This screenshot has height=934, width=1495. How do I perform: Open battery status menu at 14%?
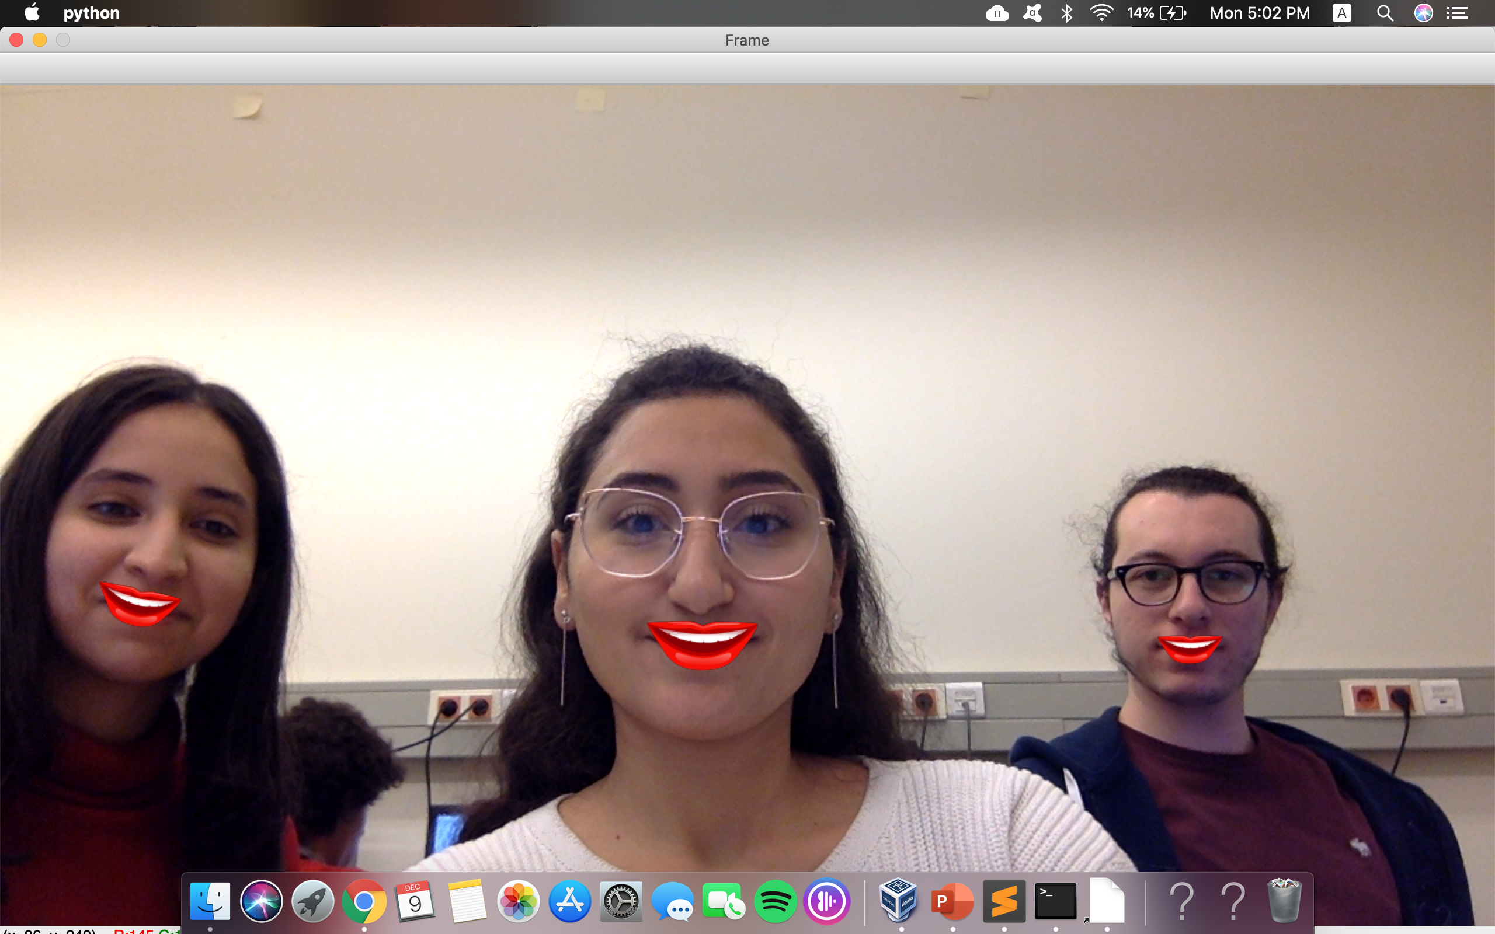click(1156, 13)
